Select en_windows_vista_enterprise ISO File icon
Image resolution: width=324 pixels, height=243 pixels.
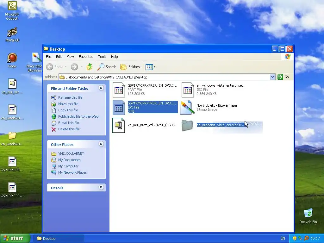[188, 90]
